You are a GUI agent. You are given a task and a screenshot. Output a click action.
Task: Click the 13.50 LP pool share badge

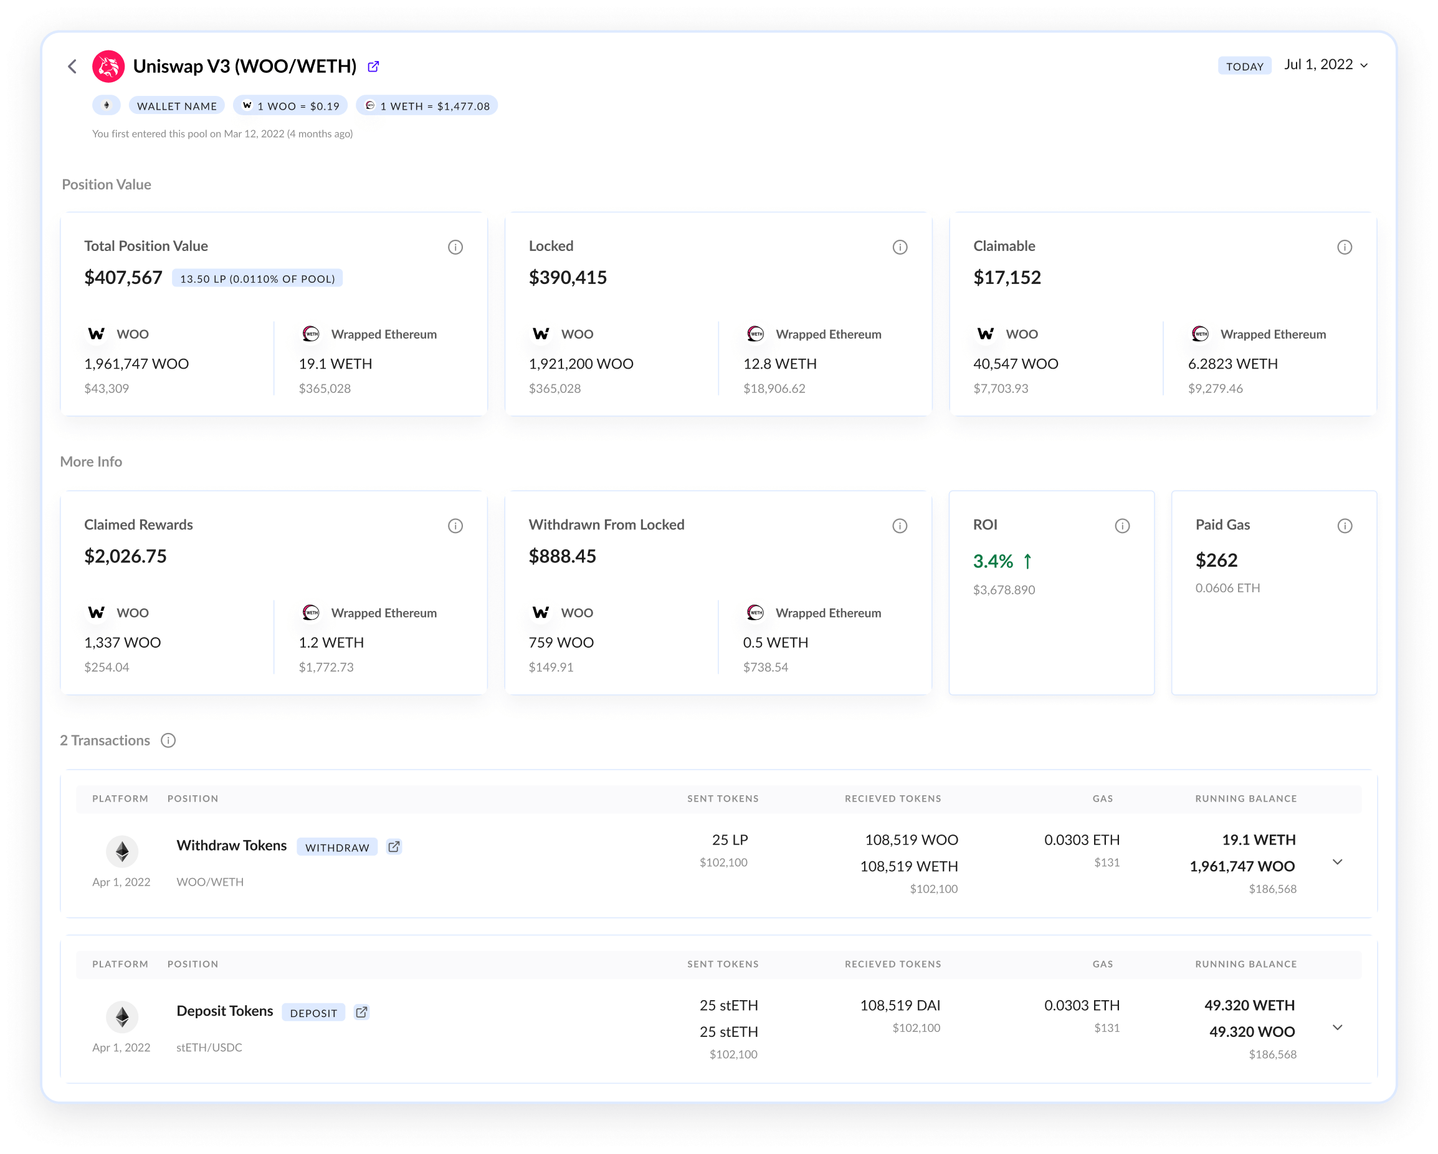tap(257, 278)
